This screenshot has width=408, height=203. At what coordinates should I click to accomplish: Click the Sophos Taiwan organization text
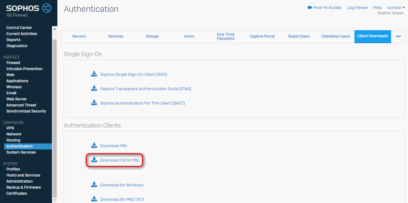click(391, 13)
